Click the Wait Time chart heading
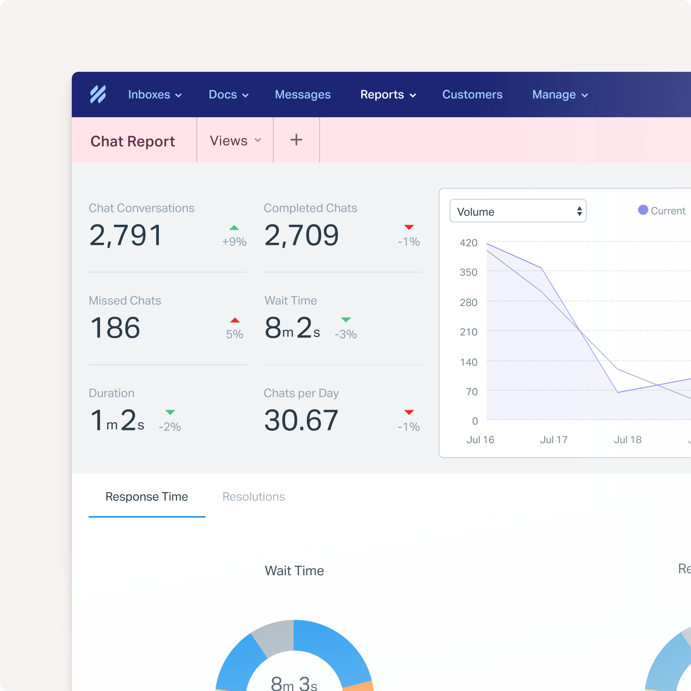 point(294,571)
